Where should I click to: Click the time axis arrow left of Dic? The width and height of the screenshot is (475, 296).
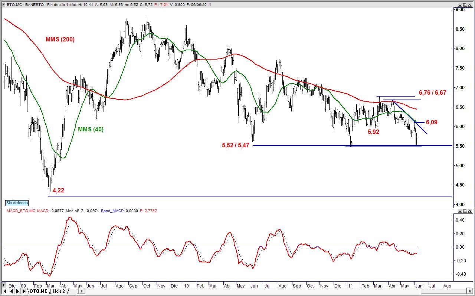point(4,285)
